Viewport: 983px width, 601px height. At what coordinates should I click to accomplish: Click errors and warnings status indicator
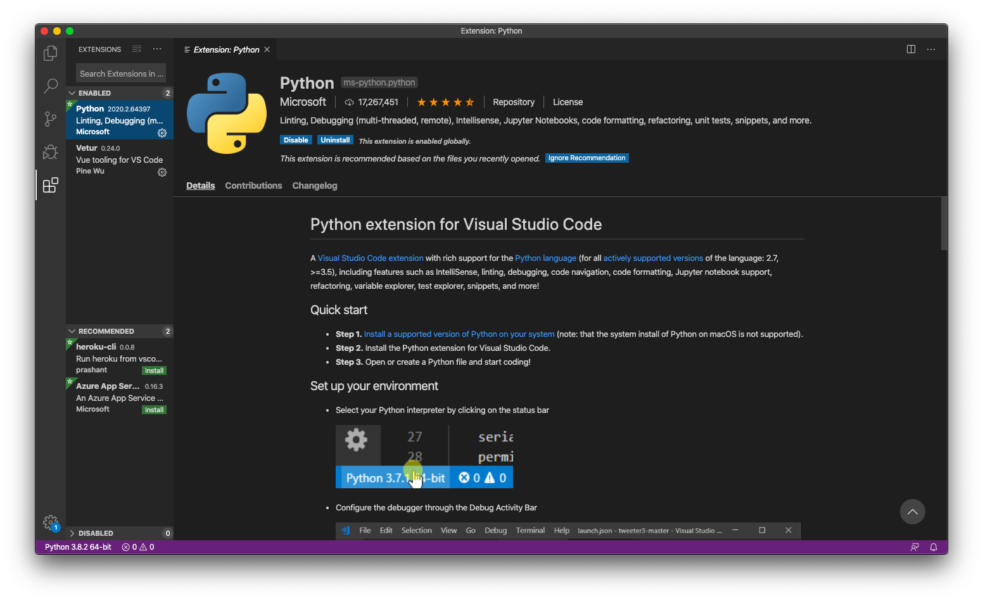(138, 547)
